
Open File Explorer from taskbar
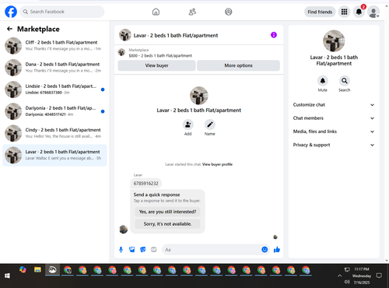point(37,270)
